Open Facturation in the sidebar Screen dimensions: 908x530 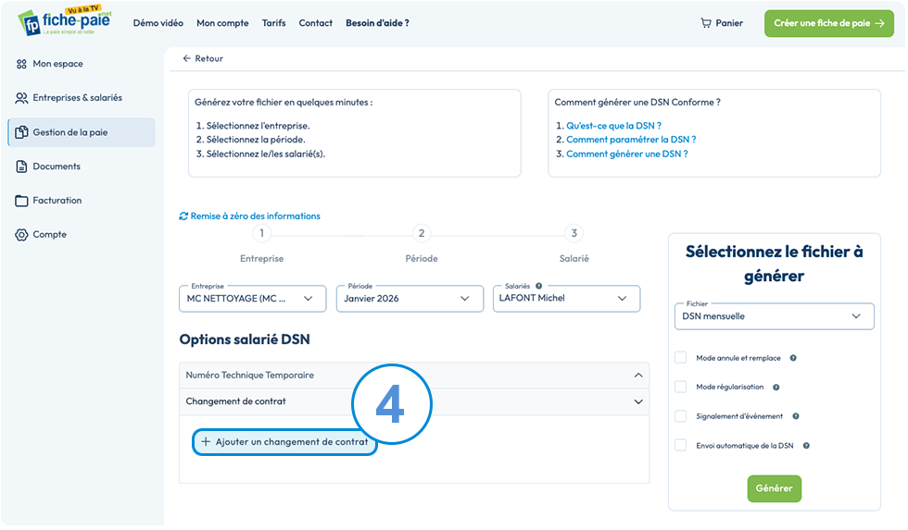[82, 201]
